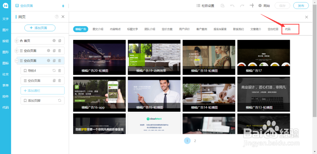Open settings gear for 首页 page

[x=54, y=41]
